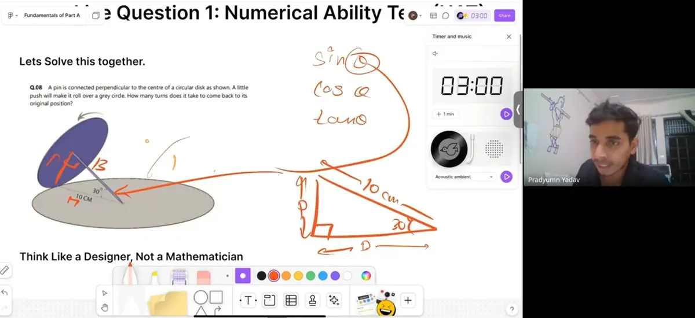Open more tools with the plus button
This screenshot has height=318, width=695.
(x=408, y=300)
